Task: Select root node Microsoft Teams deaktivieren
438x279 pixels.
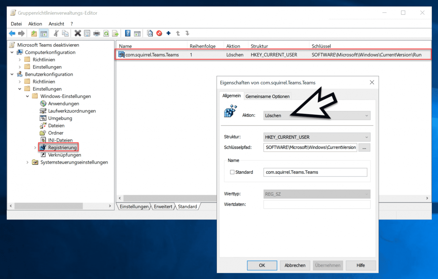Action: (48, 45)
